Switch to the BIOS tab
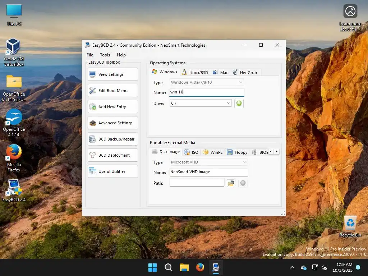Image resolution: width=368 pixels, height=276 pixels. point(260,152)
